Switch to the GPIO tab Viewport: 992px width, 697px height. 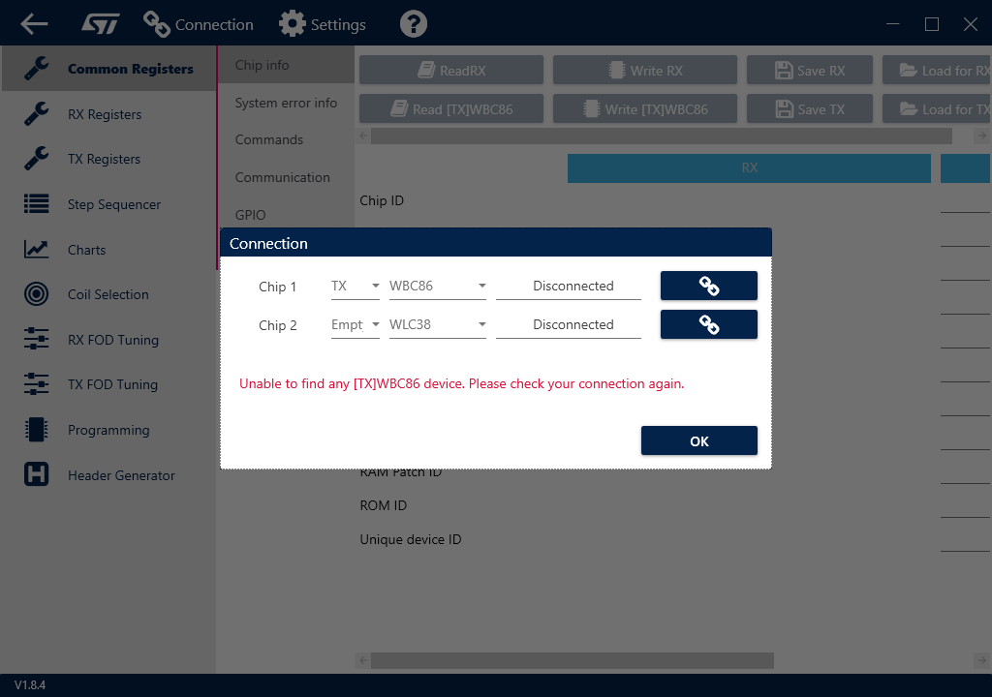(x=248, y=214)
